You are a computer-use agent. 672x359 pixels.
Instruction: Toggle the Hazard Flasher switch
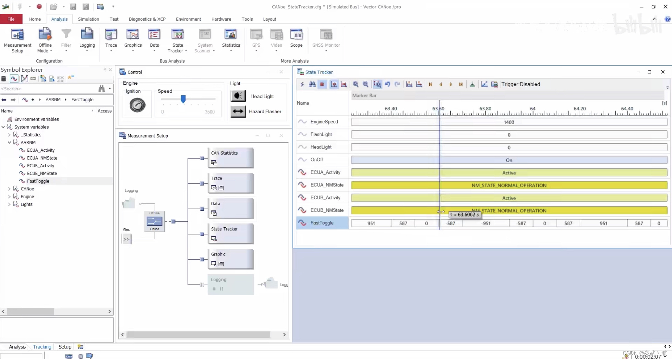238,111
